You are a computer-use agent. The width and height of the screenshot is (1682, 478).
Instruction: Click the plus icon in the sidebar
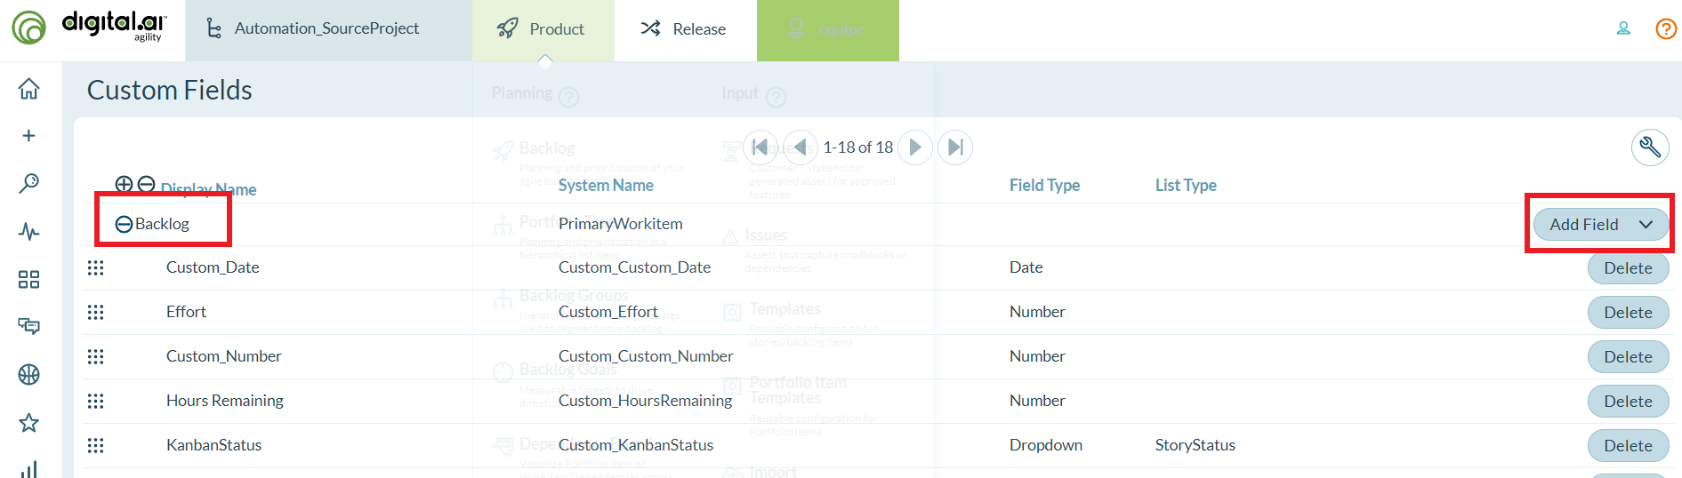(x=28, y=136)
